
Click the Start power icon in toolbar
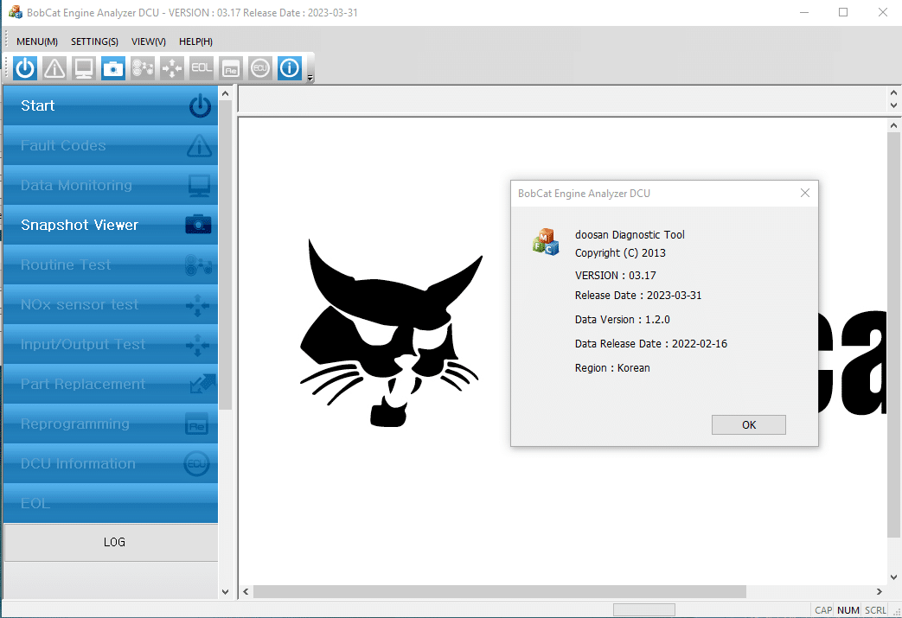coord(25,68)
